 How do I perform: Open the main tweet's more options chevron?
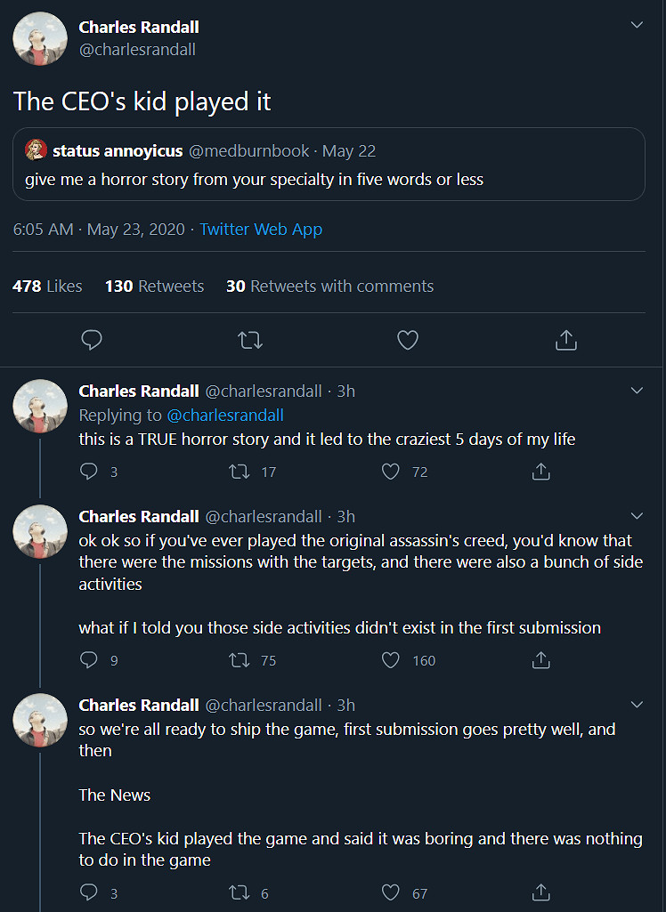click(x=637, y=26)
